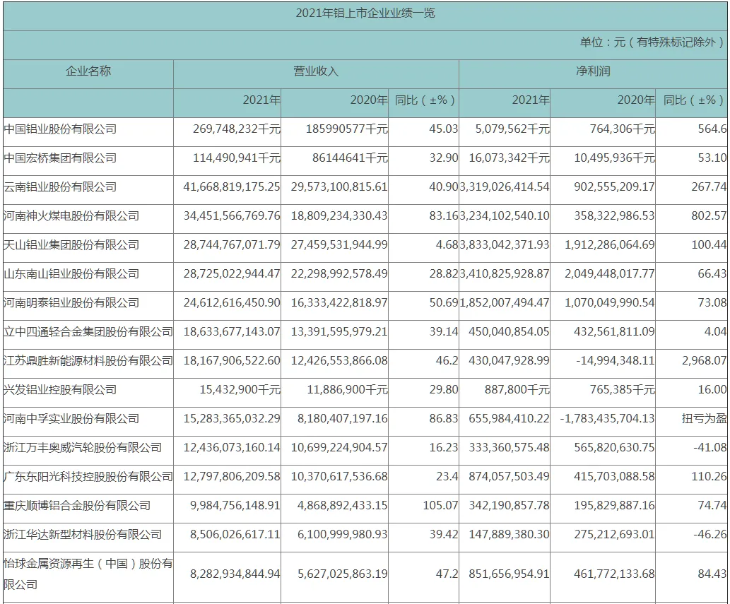This screenshot has width=730, height=604.
Task: Select company name 浙江万丰奥威汽轮股份有限公司
Action: (x=83, y=448)
